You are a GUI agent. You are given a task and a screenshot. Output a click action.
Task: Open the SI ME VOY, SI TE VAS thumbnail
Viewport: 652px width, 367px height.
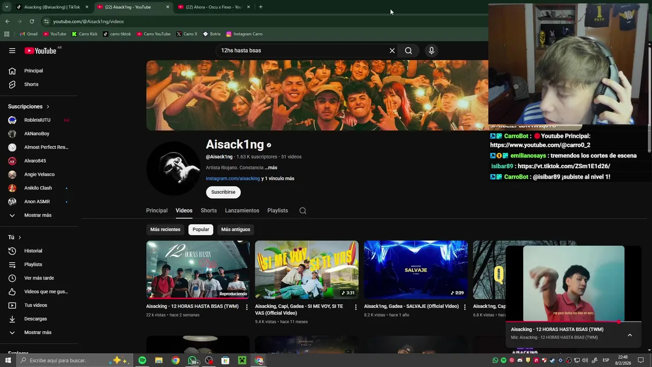(x=307, y=270)
